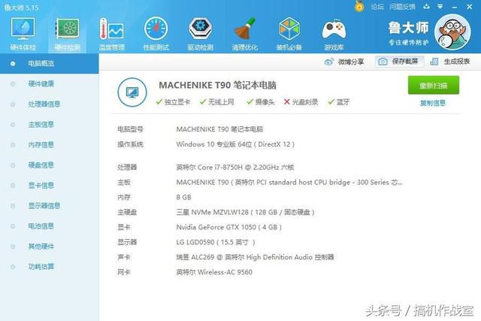Open the title bar dropdown menu arrow
Screen dimensions: 481x321
click(440, 7)
